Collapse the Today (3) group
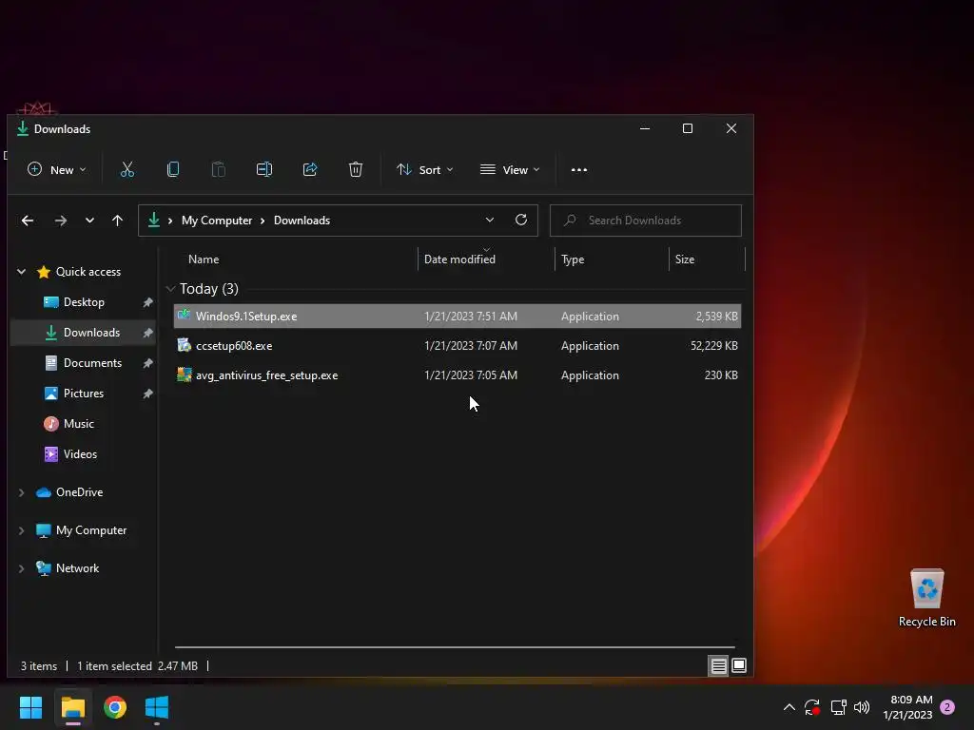Viewport: 974px width, 730px height. click(170, 289)
